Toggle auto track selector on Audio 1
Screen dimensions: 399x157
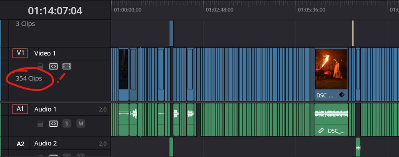[x=53, y=124]
